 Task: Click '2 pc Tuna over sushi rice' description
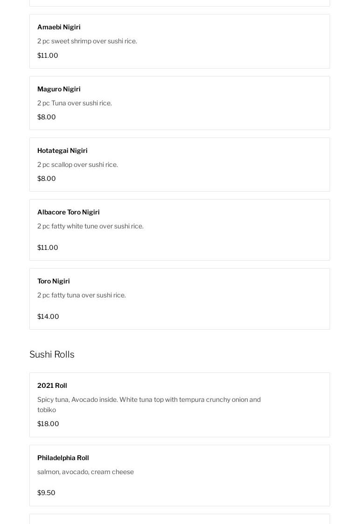[75, 103]
